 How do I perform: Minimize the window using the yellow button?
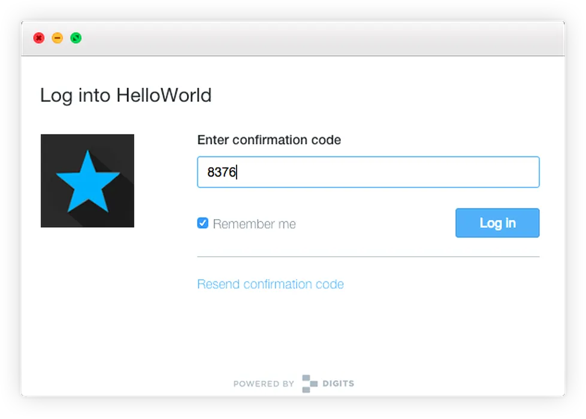58,38
